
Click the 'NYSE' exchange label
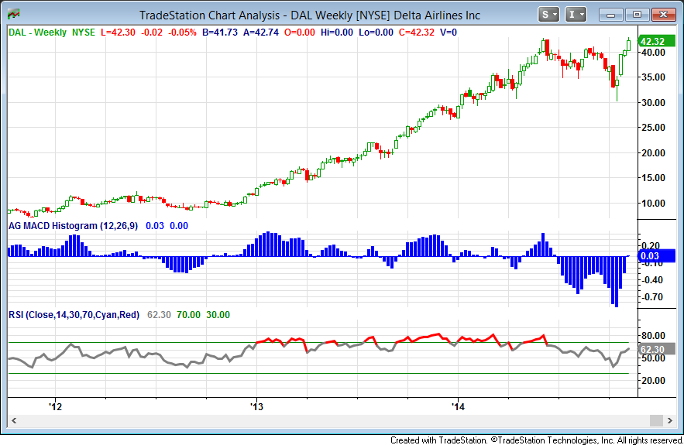(x=84, y=33)
